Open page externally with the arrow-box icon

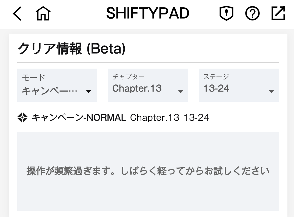click(278, 13)
